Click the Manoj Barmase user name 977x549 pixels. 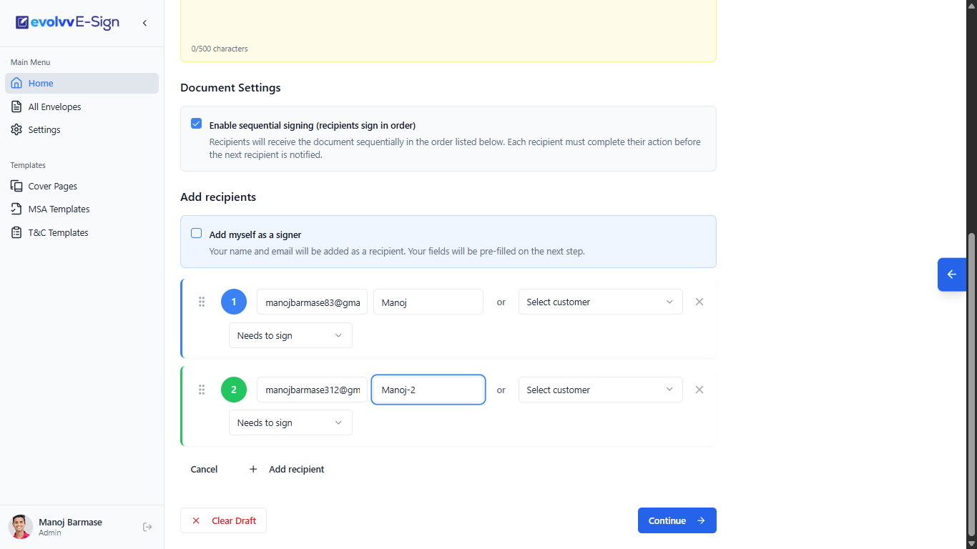70,522
